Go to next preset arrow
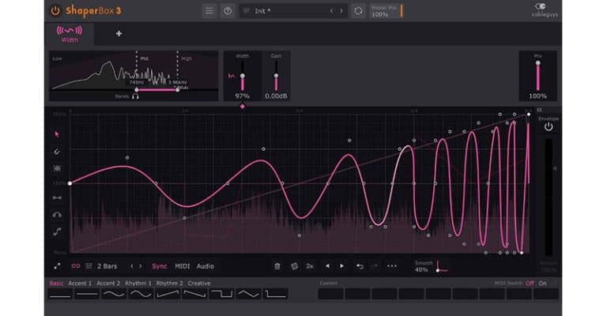Viewport: 607px width, 316px height. click(341, 11)
